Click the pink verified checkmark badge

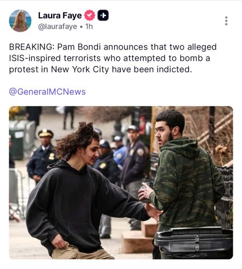pyautogui.click(x=90, y=15)
